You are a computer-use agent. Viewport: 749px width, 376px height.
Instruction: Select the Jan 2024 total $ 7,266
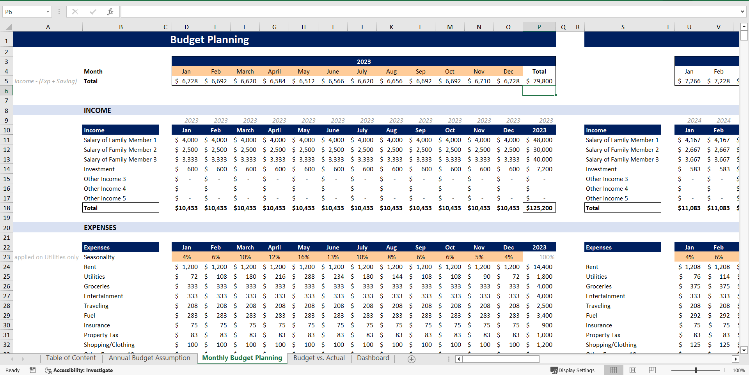689,81
